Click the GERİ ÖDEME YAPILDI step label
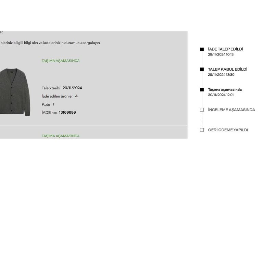The height and width of the screenshot is (263, 263). click(228, 130)
